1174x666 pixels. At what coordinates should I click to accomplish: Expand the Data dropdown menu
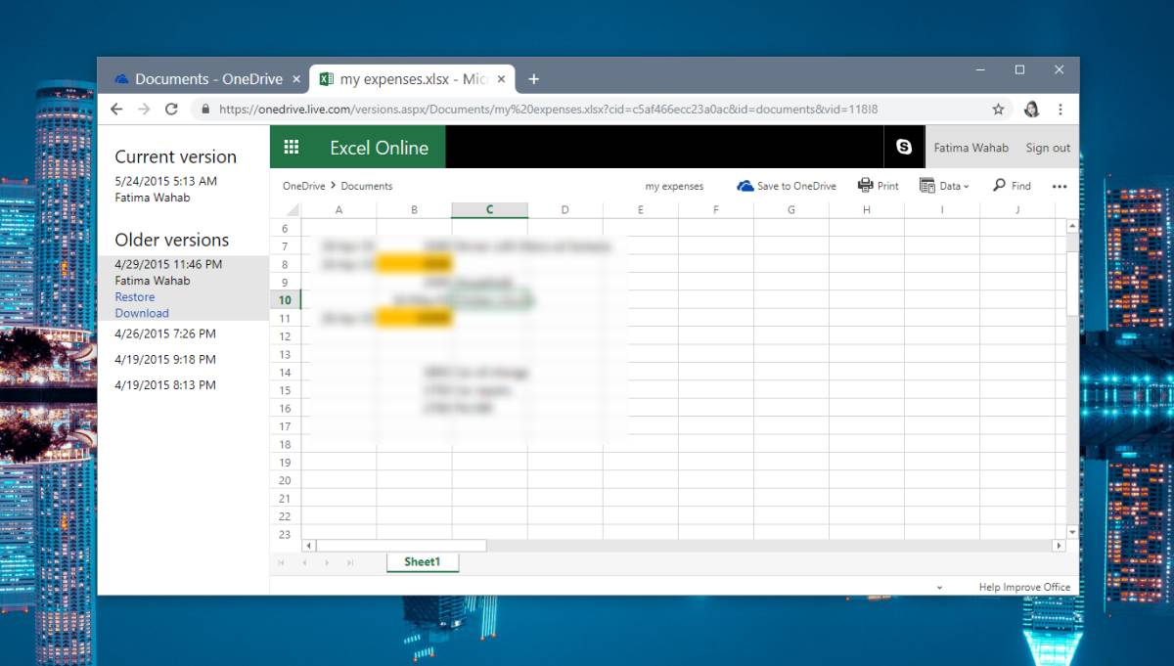coord(944,186)
